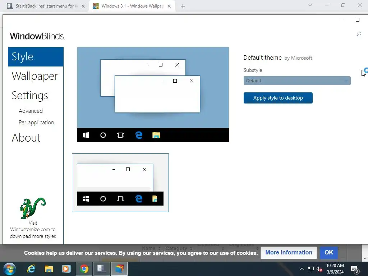
Task: Click the 'by Microsoft' author text
Action: click(298, 58)
